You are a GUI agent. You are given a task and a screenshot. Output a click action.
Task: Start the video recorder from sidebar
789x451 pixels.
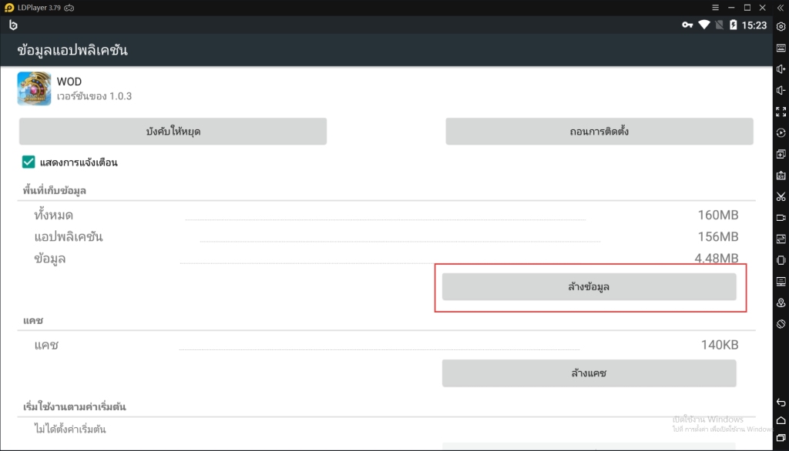pos(781,218)
